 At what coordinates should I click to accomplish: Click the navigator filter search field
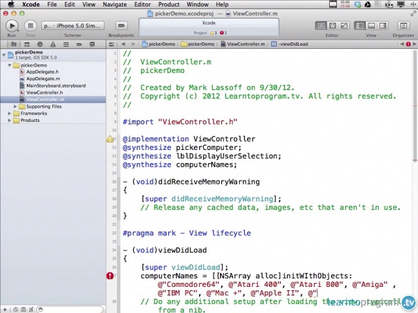70,309
